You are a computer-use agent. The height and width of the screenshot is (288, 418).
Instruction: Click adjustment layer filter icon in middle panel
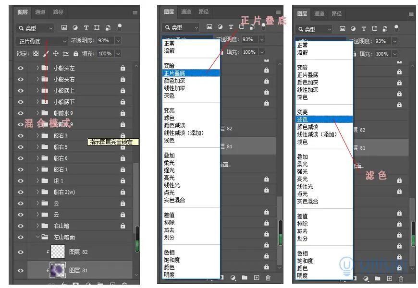click(220, 27)
